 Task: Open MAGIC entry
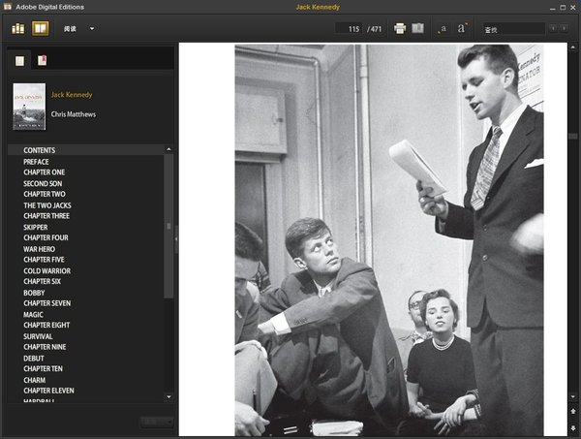pyautogui.click(x=33, y=315)
